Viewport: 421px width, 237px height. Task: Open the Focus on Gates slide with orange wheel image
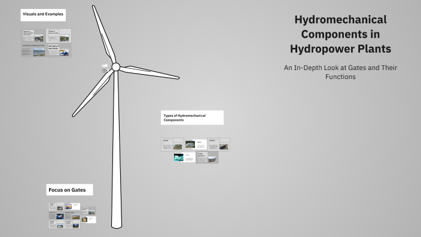coord(89,219)
